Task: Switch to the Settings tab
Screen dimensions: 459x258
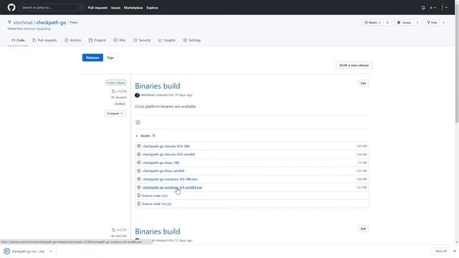Action: pyautogui.click(x=192, y=40)
